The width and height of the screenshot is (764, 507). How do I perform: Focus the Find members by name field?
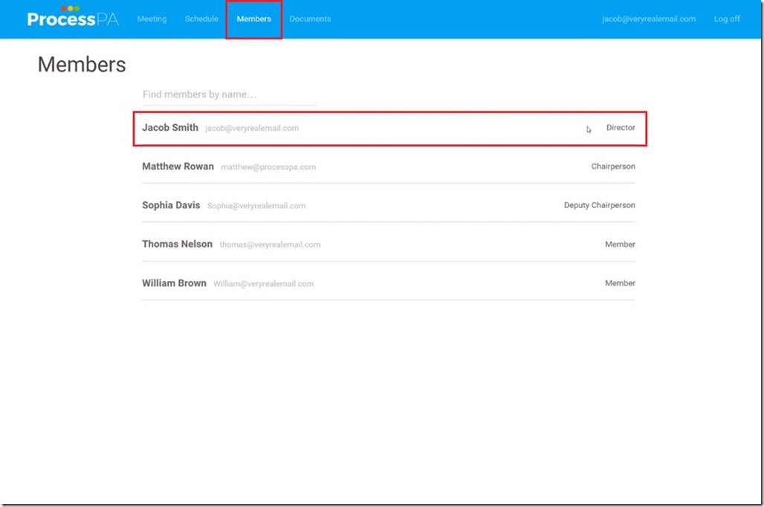[x=229, y=95]
